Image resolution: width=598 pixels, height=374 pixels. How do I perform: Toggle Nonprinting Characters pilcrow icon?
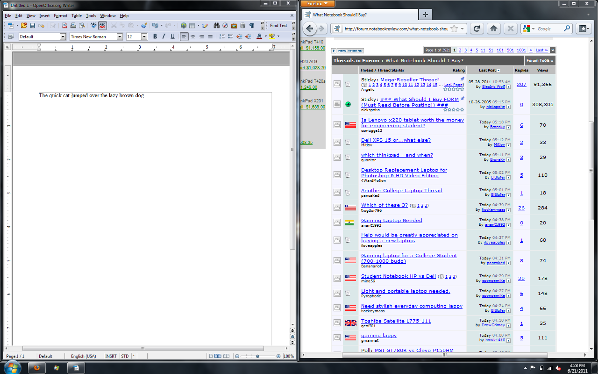point(251,26)
